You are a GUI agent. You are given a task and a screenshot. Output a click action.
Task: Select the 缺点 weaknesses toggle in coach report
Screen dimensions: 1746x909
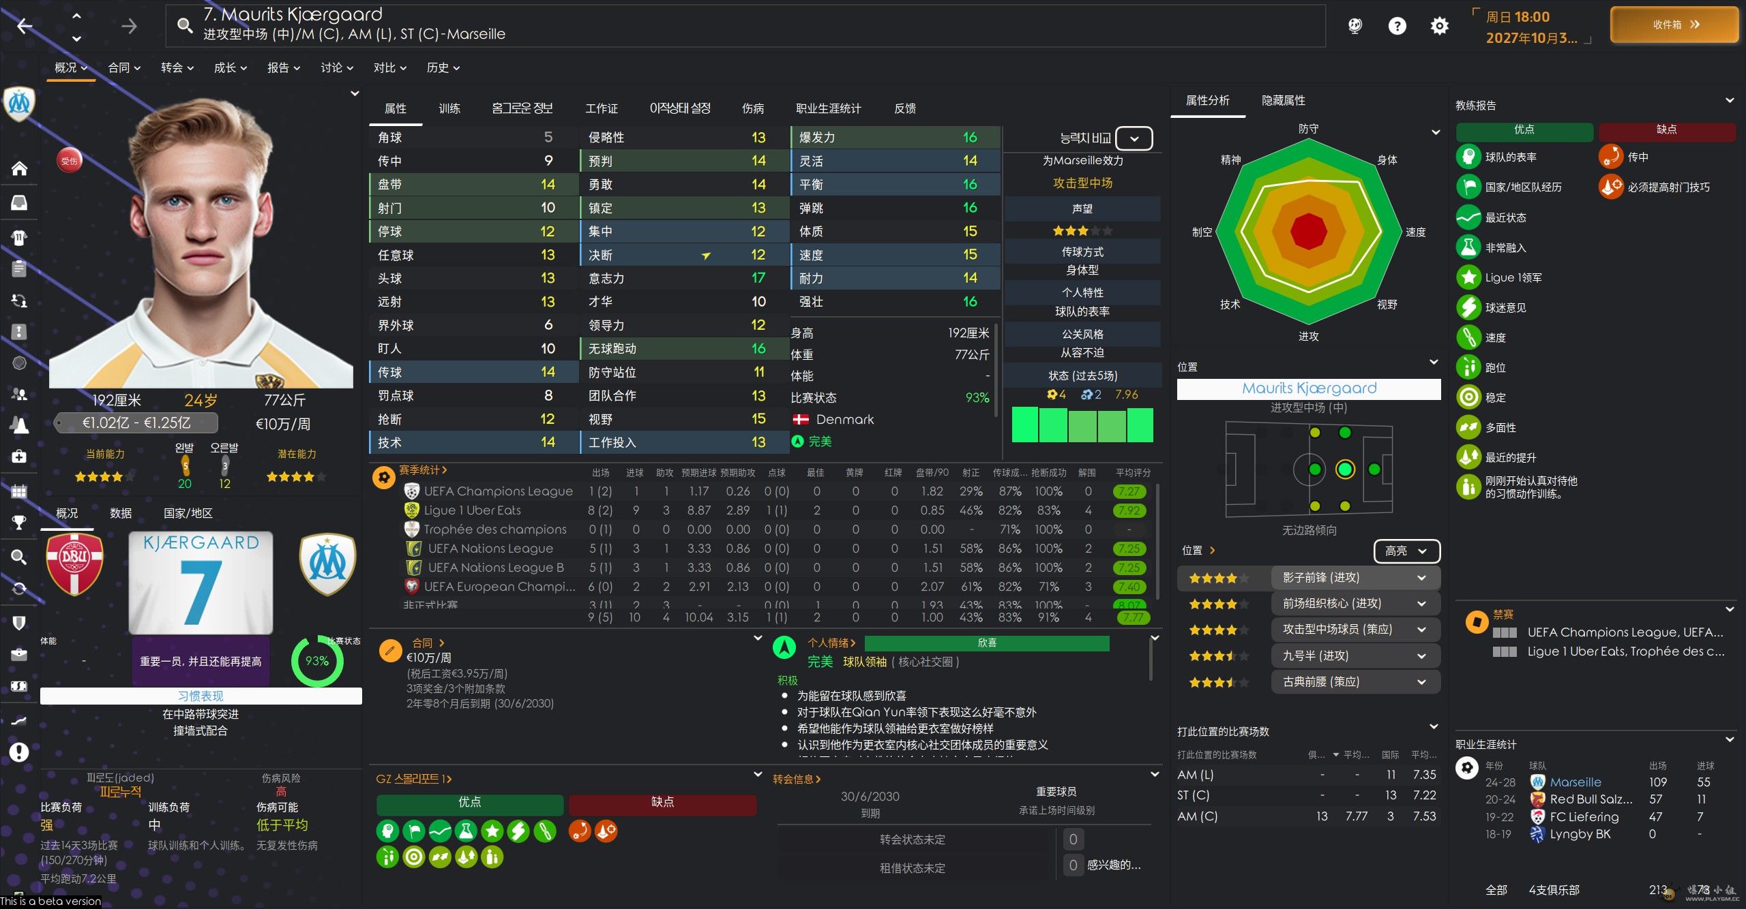point(1666,130)
